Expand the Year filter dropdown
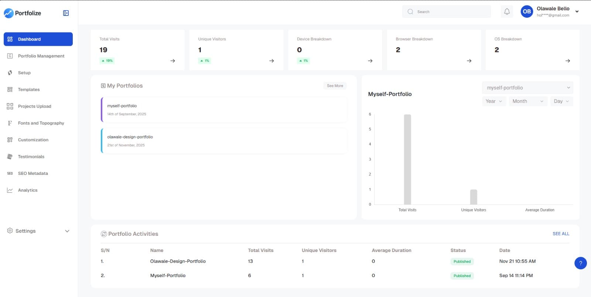Image resolution: width=591 pixels, height=297 pixels. coord(494,101)
